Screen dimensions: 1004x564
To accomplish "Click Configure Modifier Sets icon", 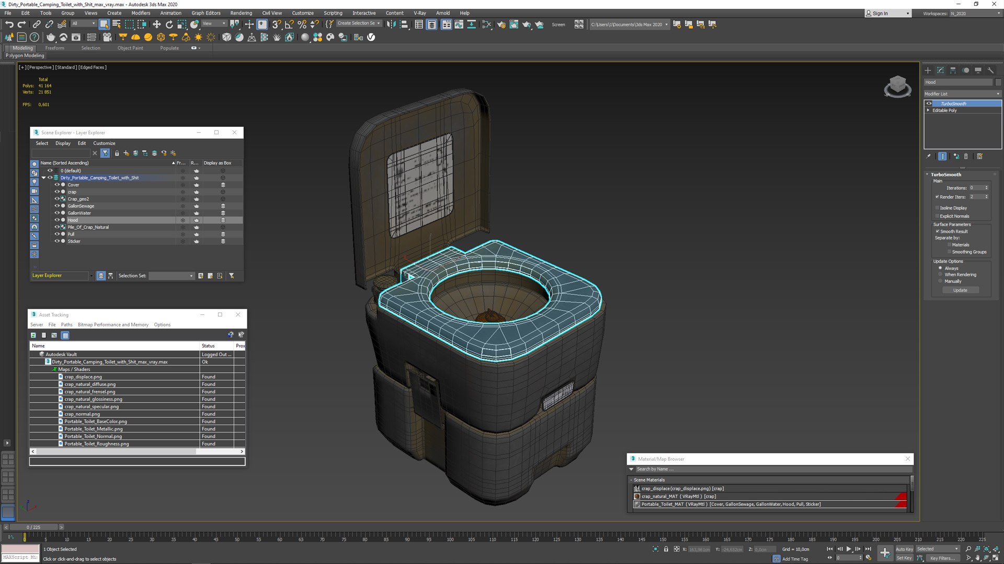I will click(979, 156).
